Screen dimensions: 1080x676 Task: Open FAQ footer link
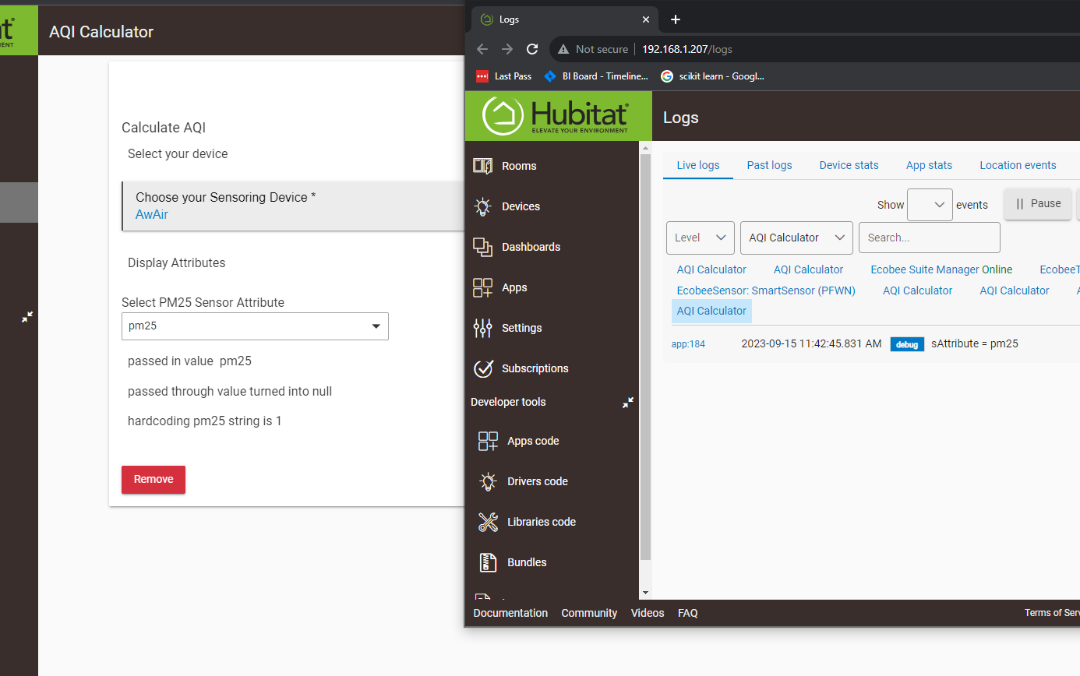point(688,613)
